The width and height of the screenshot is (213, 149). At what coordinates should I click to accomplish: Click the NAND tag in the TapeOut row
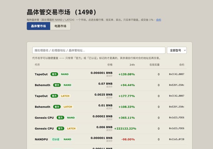tap(65, 74)
